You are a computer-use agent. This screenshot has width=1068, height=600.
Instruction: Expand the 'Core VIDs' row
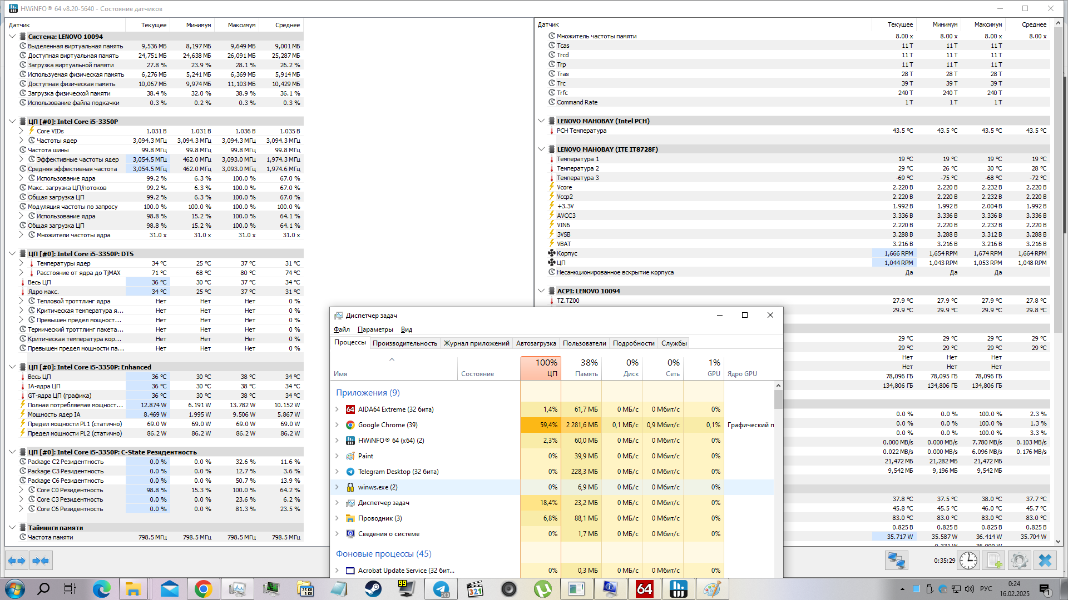pos(21,131)
